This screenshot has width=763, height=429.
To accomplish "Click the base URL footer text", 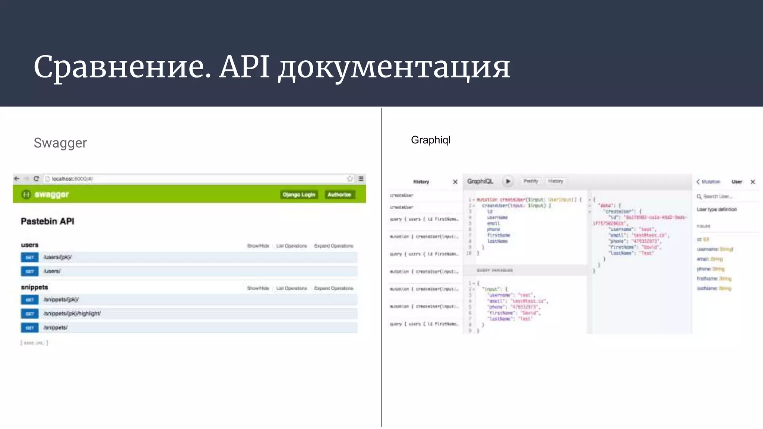I will 34,343.
